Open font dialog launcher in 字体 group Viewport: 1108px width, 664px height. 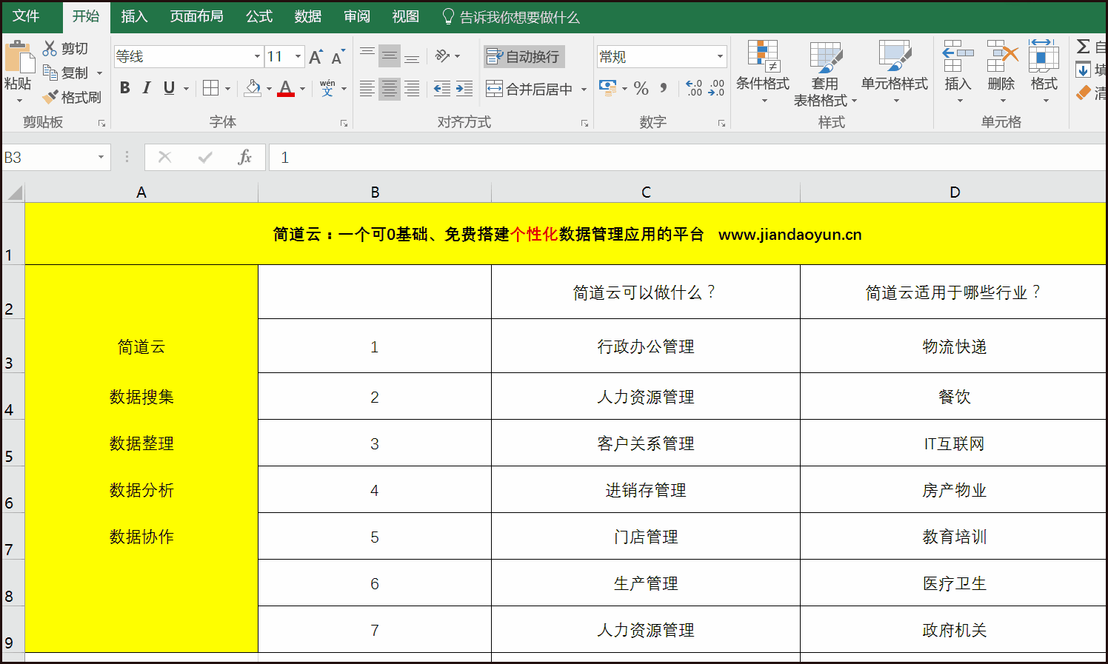coord(344,124)
